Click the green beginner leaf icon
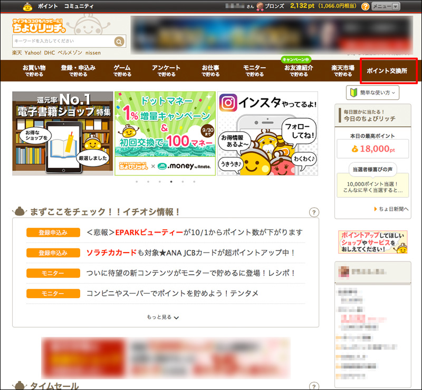Image resolution: width=422 pixels, height=390 pixels. (353, 92)
